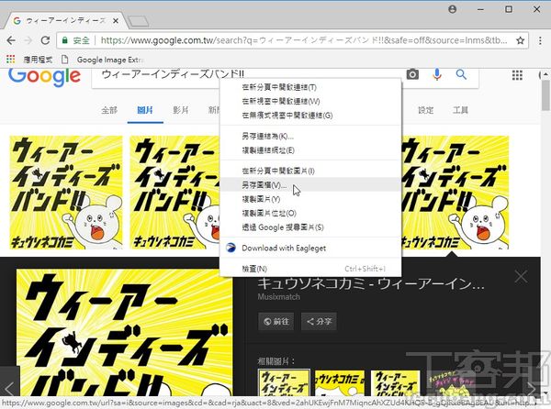Open the Chrome three-dot menu
The width and height of the screenshot is (551, 409).
(540, 40)
